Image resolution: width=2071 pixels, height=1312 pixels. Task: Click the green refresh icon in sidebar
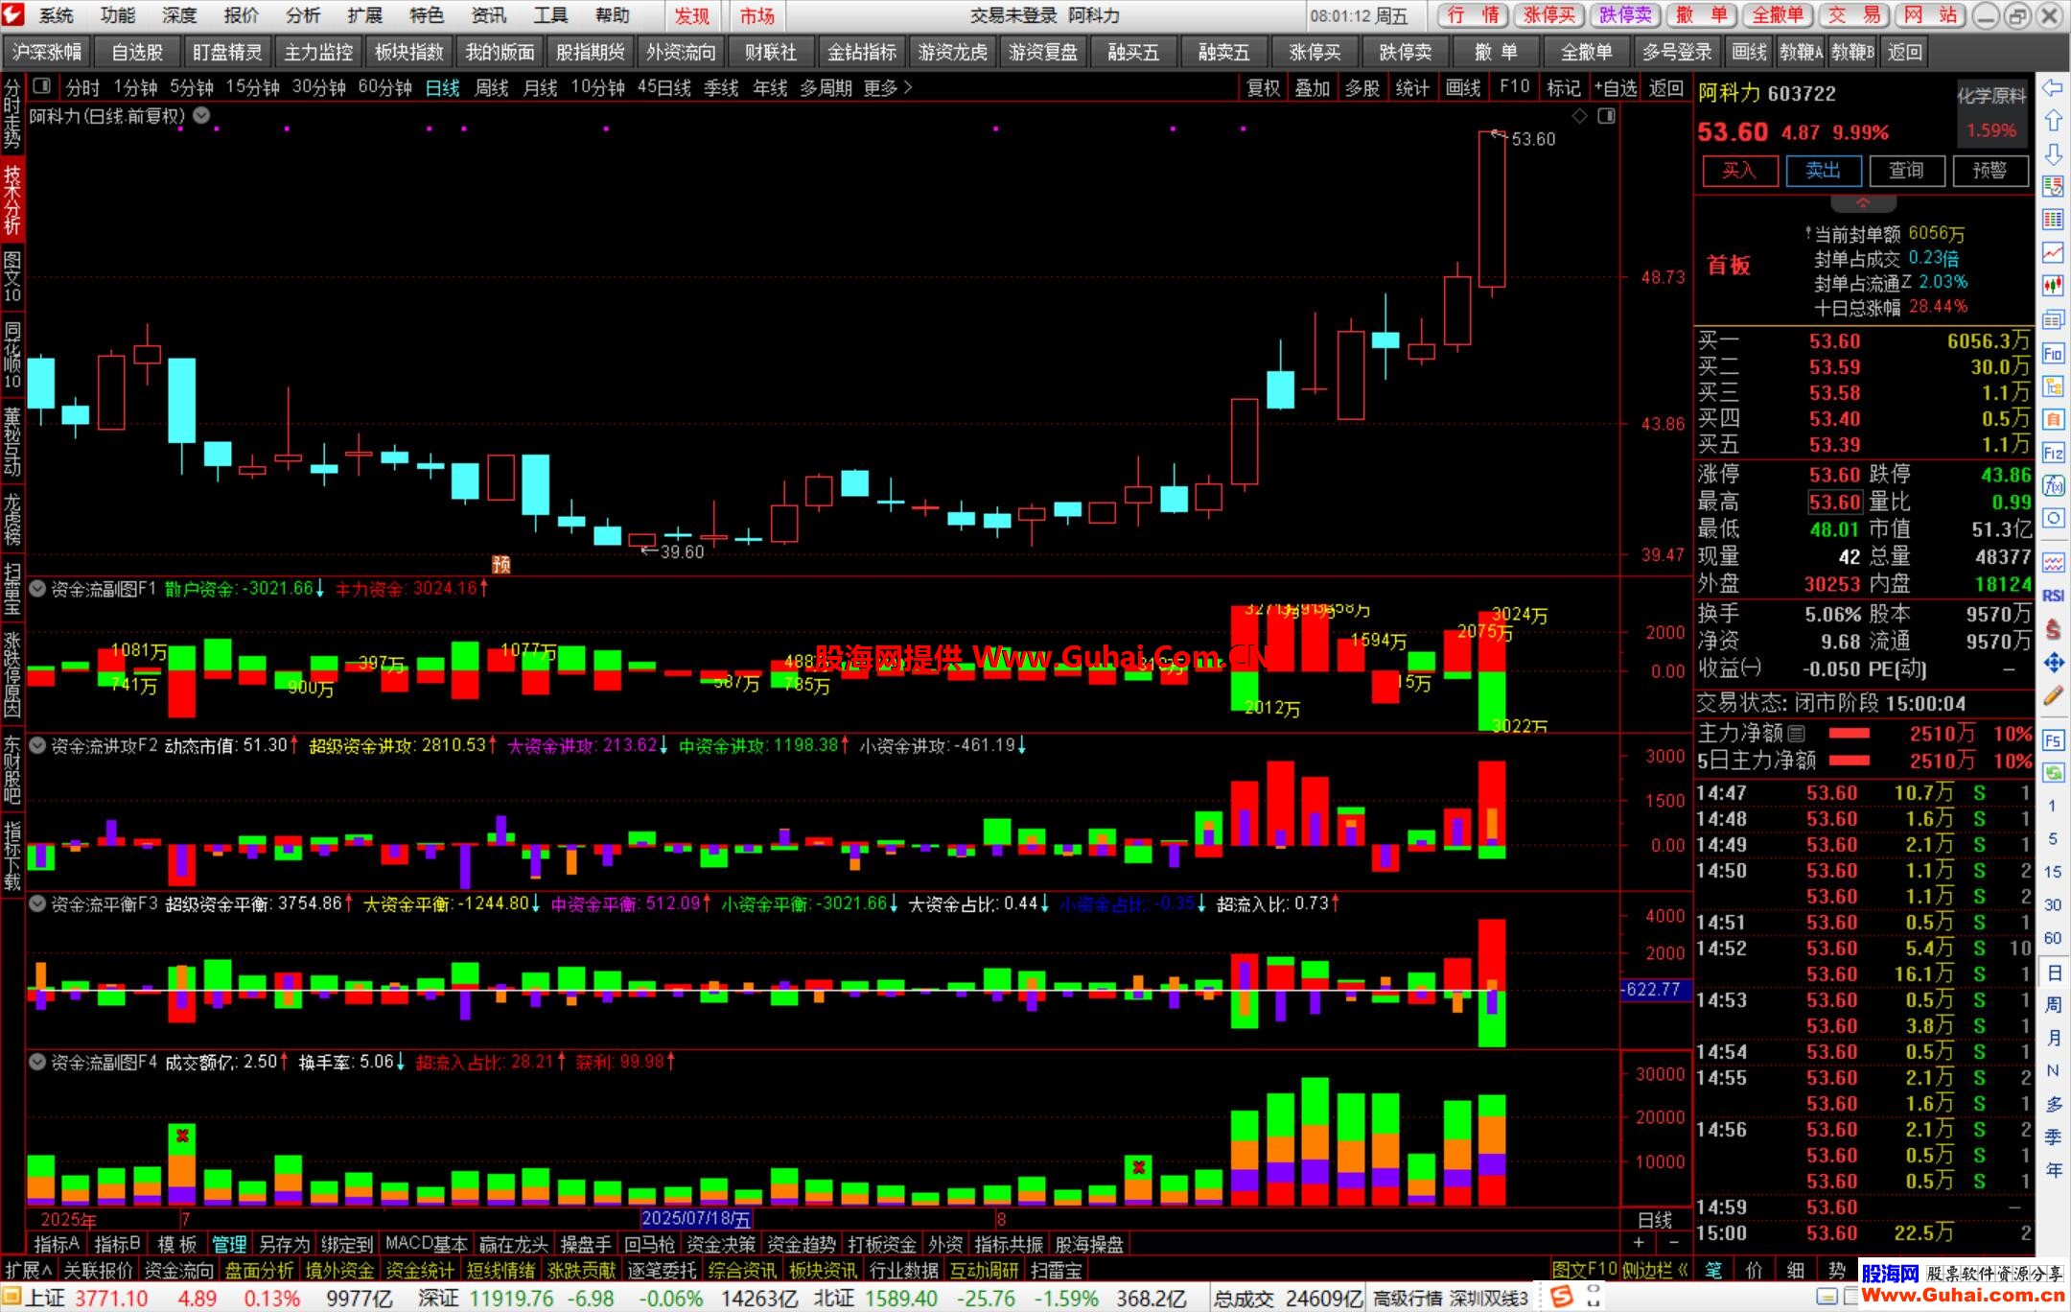point(2053,772)
